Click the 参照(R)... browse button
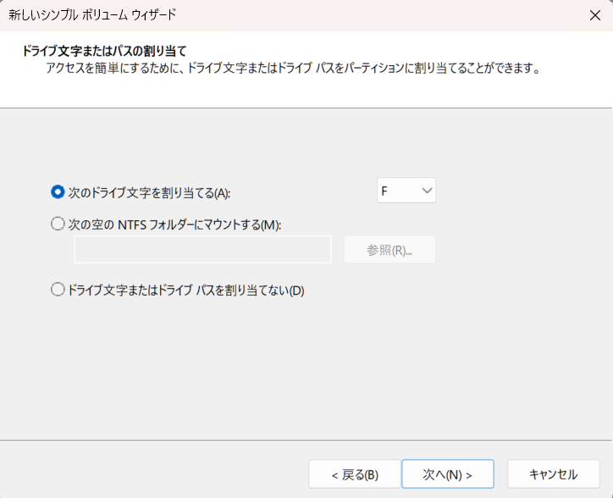The height and width of the screenshot is (498, 613). (x=389, y=250)
